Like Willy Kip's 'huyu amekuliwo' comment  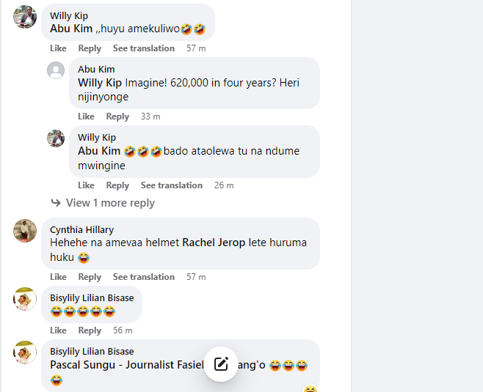tap(58, 48)
